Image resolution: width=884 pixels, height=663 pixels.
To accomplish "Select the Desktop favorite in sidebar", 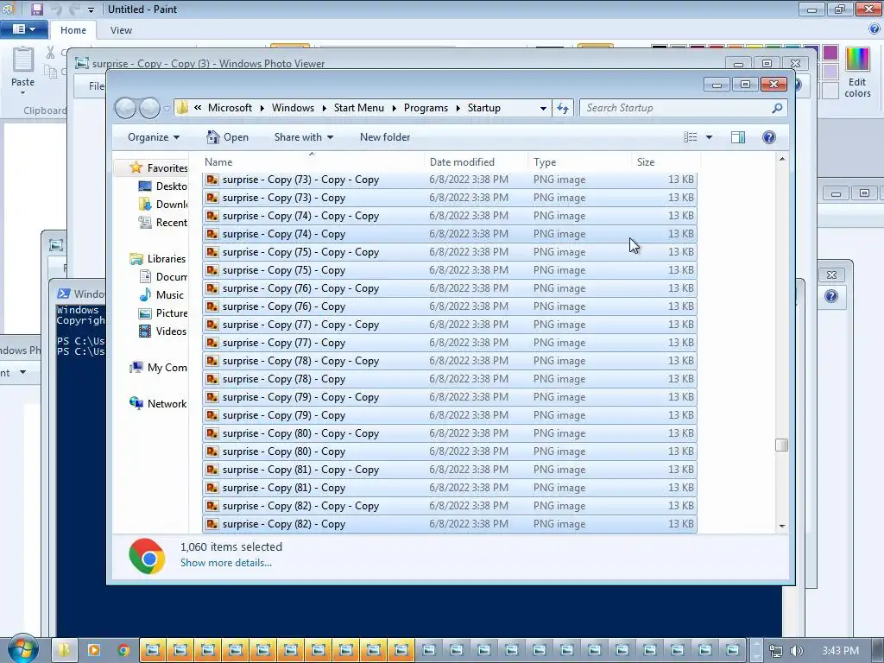I will click(x=162, y=186).
